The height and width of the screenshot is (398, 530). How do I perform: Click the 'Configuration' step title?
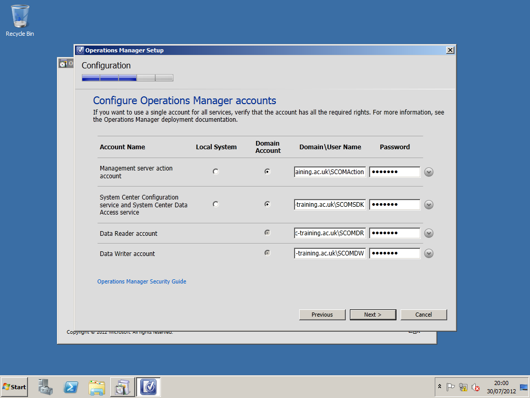point(106,65)
